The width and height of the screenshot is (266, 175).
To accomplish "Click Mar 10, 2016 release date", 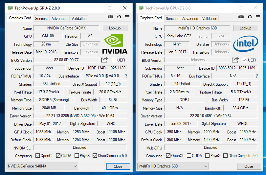I will tap(46, 52).
